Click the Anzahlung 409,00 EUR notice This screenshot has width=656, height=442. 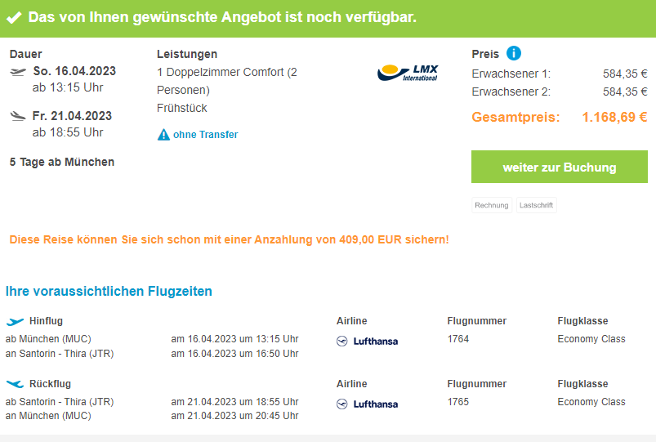(x=229, y=240)
